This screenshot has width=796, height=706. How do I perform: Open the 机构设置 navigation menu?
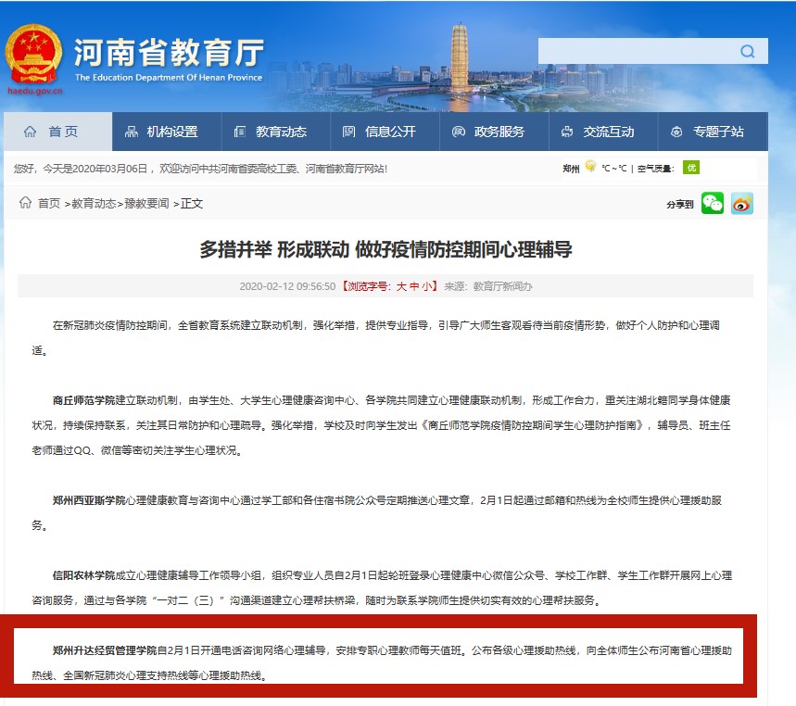[162, 132]
